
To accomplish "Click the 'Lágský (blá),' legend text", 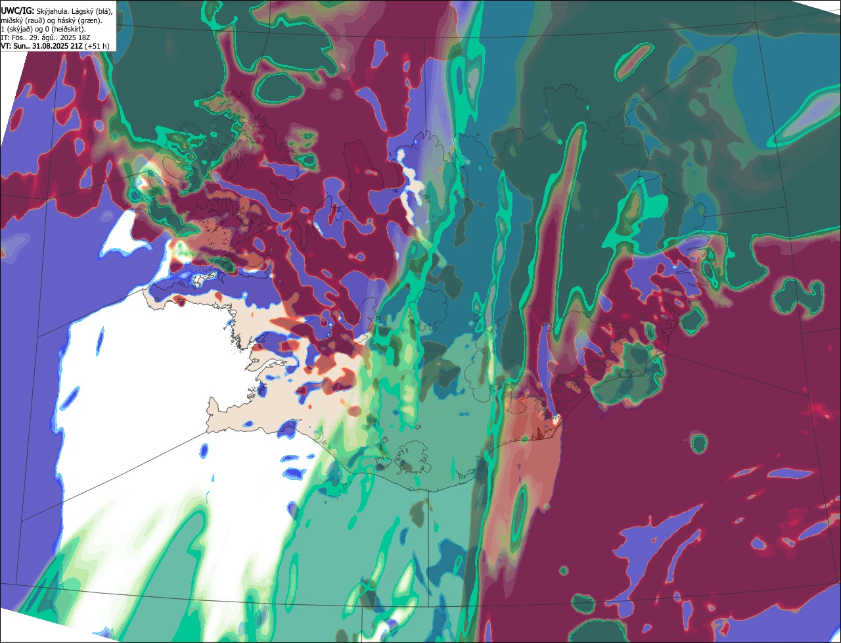I will click(92, 12).
